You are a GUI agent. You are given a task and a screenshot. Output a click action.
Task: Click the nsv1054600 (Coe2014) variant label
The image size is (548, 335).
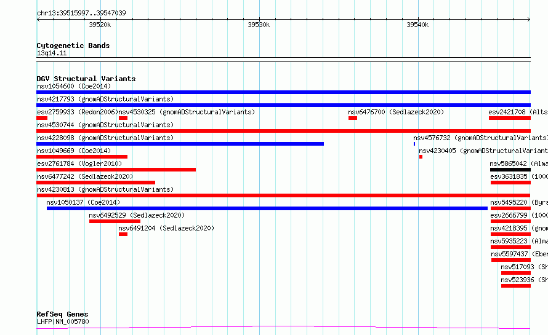click(74, 86)
